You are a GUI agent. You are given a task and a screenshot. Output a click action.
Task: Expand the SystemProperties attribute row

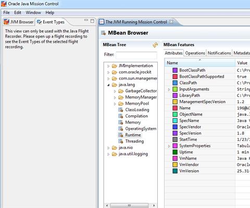169,146
